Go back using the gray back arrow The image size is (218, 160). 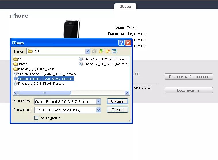point(94,51)
